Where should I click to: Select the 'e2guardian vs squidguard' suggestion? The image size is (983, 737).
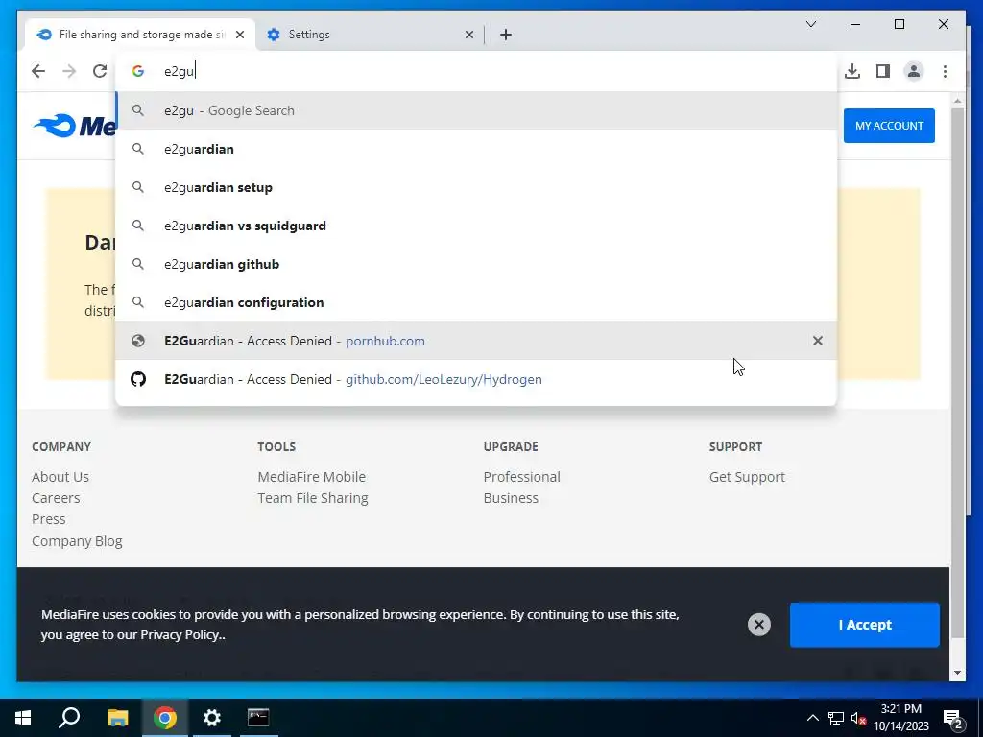(476, 226)
